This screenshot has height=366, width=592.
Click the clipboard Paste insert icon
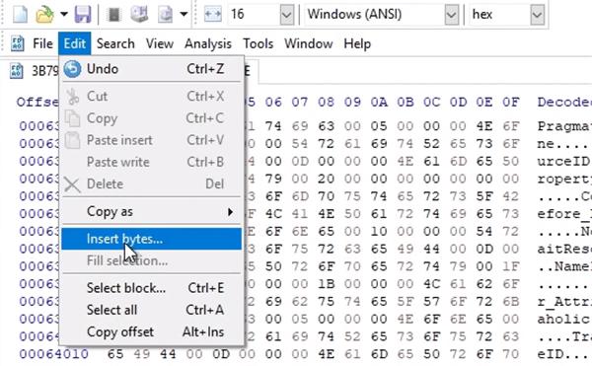click(x=72, y=140)
